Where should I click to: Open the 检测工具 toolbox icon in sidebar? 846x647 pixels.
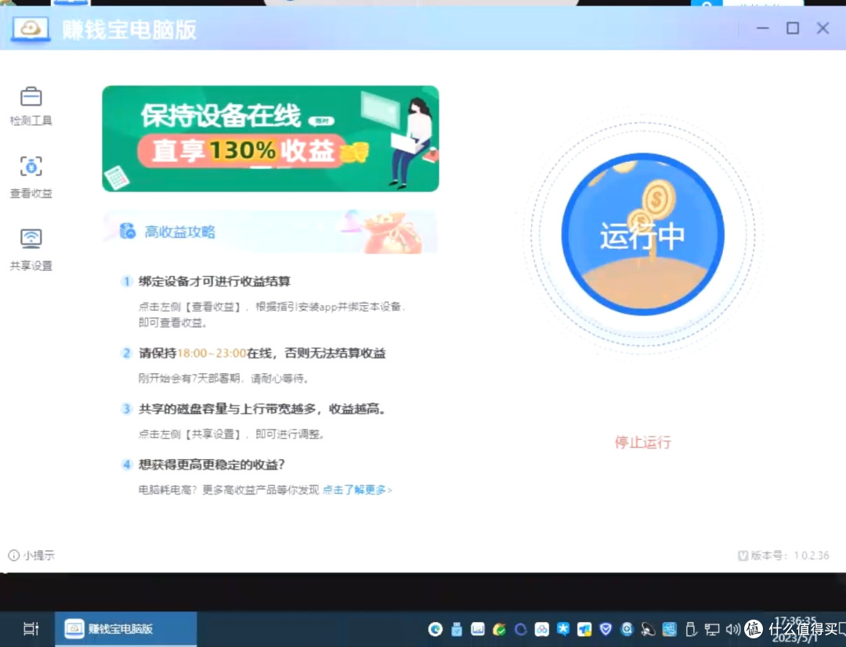31,97
